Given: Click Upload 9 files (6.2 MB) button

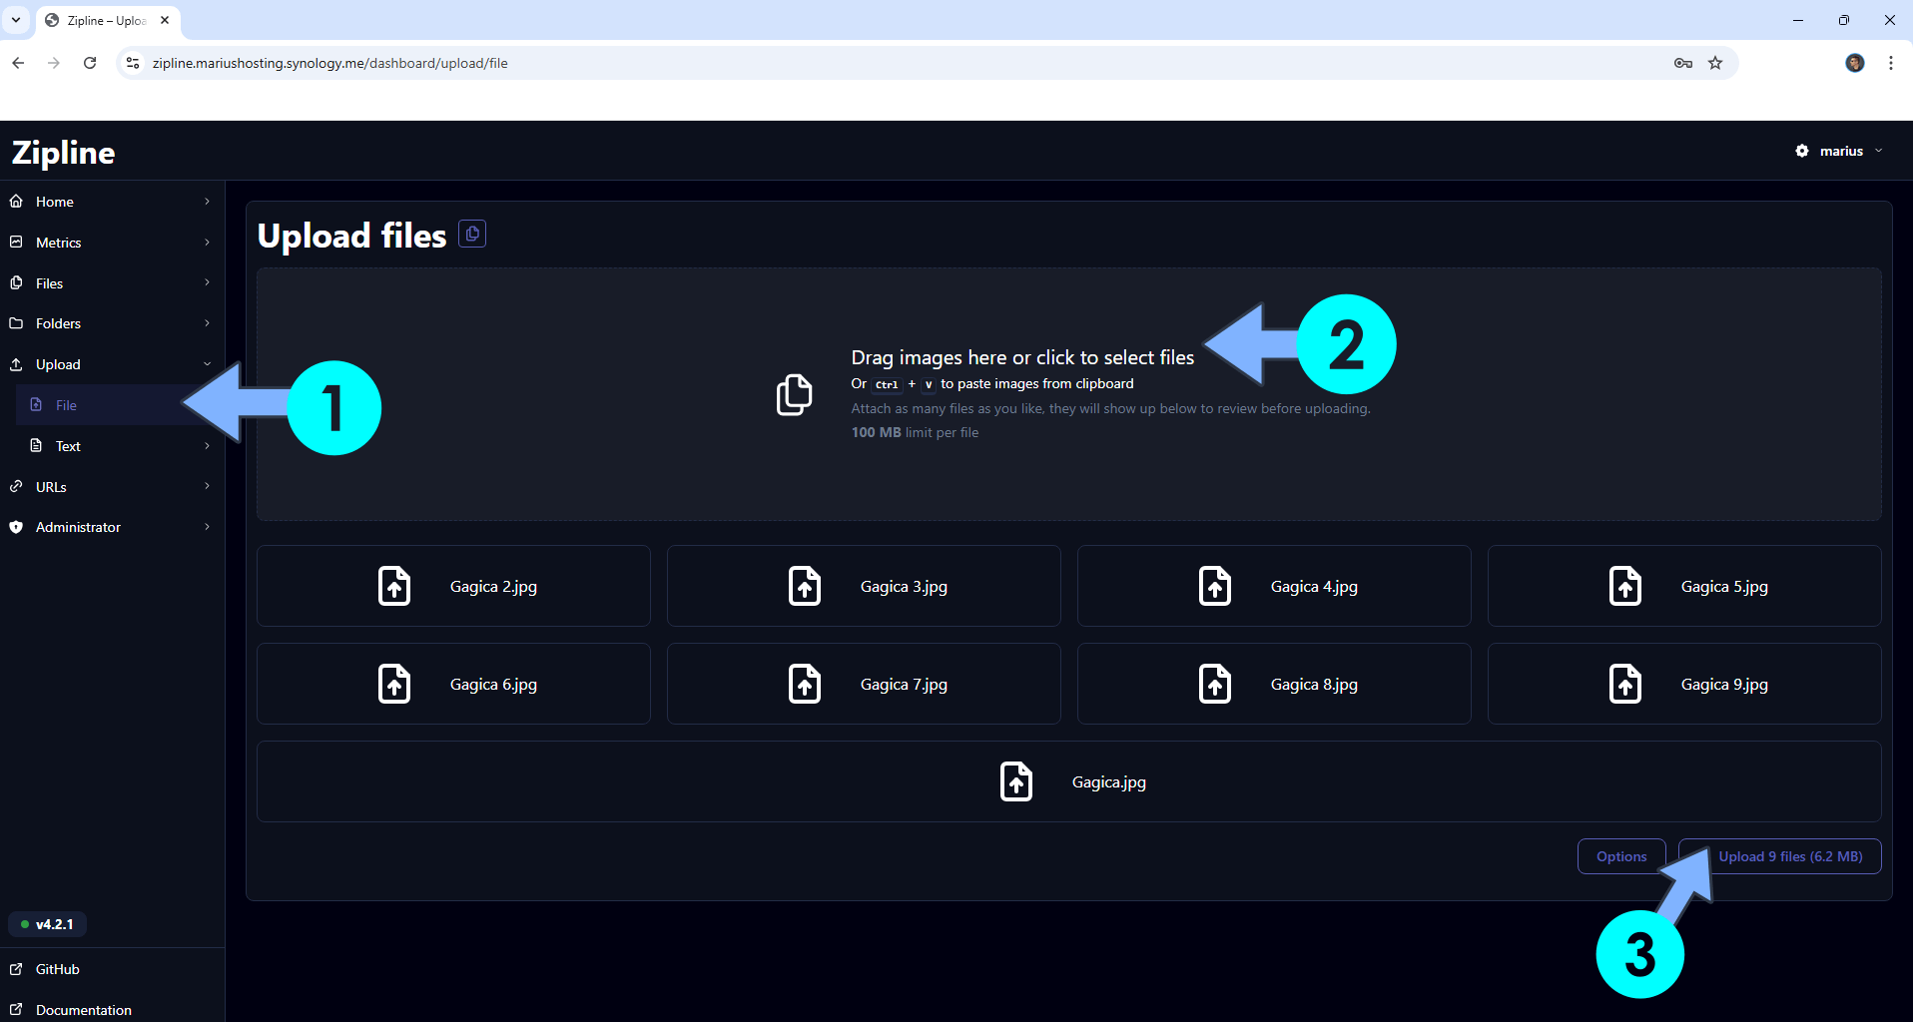Looking at the screenshot, I should coord(1780,856).
